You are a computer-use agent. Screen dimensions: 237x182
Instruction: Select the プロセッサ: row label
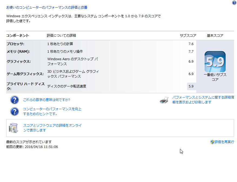point(15,44)
